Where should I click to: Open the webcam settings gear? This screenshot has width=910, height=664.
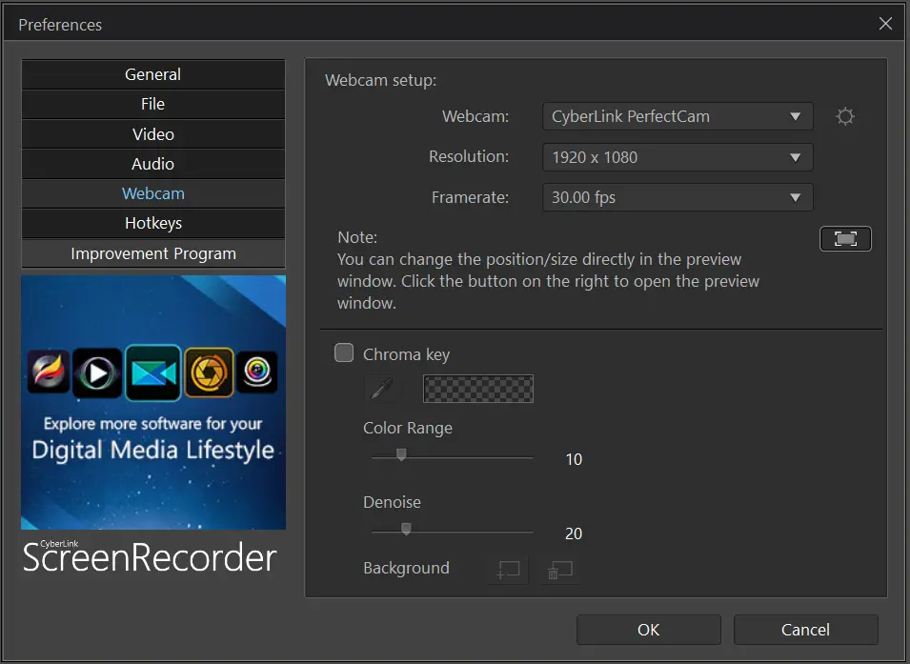[844, 116]
